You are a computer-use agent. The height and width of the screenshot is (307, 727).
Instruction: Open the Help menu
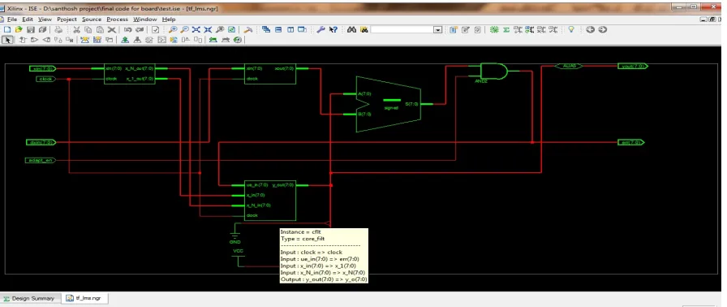pos(169,19)
